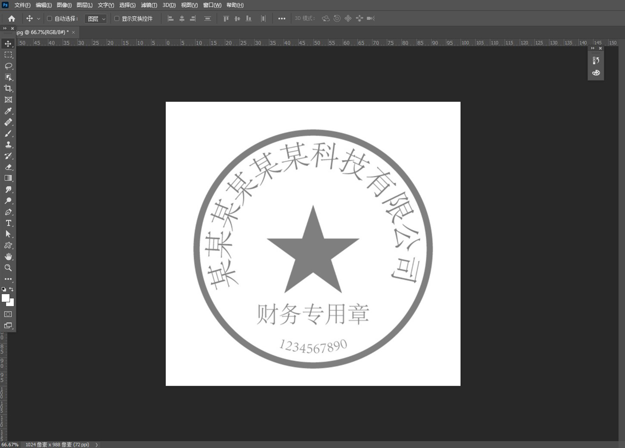Toggle Quick Mask mode
This screenshot has height=448, width=625.
[8, 314]
